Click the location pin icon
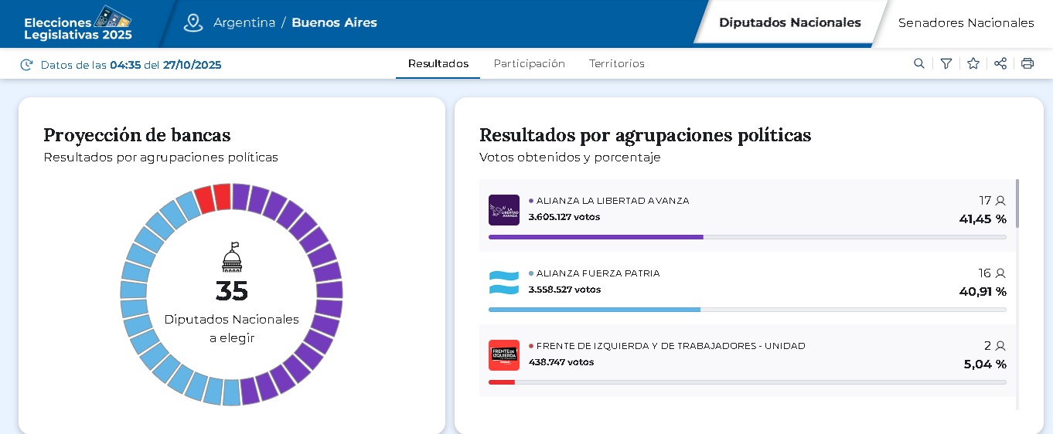This screenshot has height=434, width=1053. 193,23
